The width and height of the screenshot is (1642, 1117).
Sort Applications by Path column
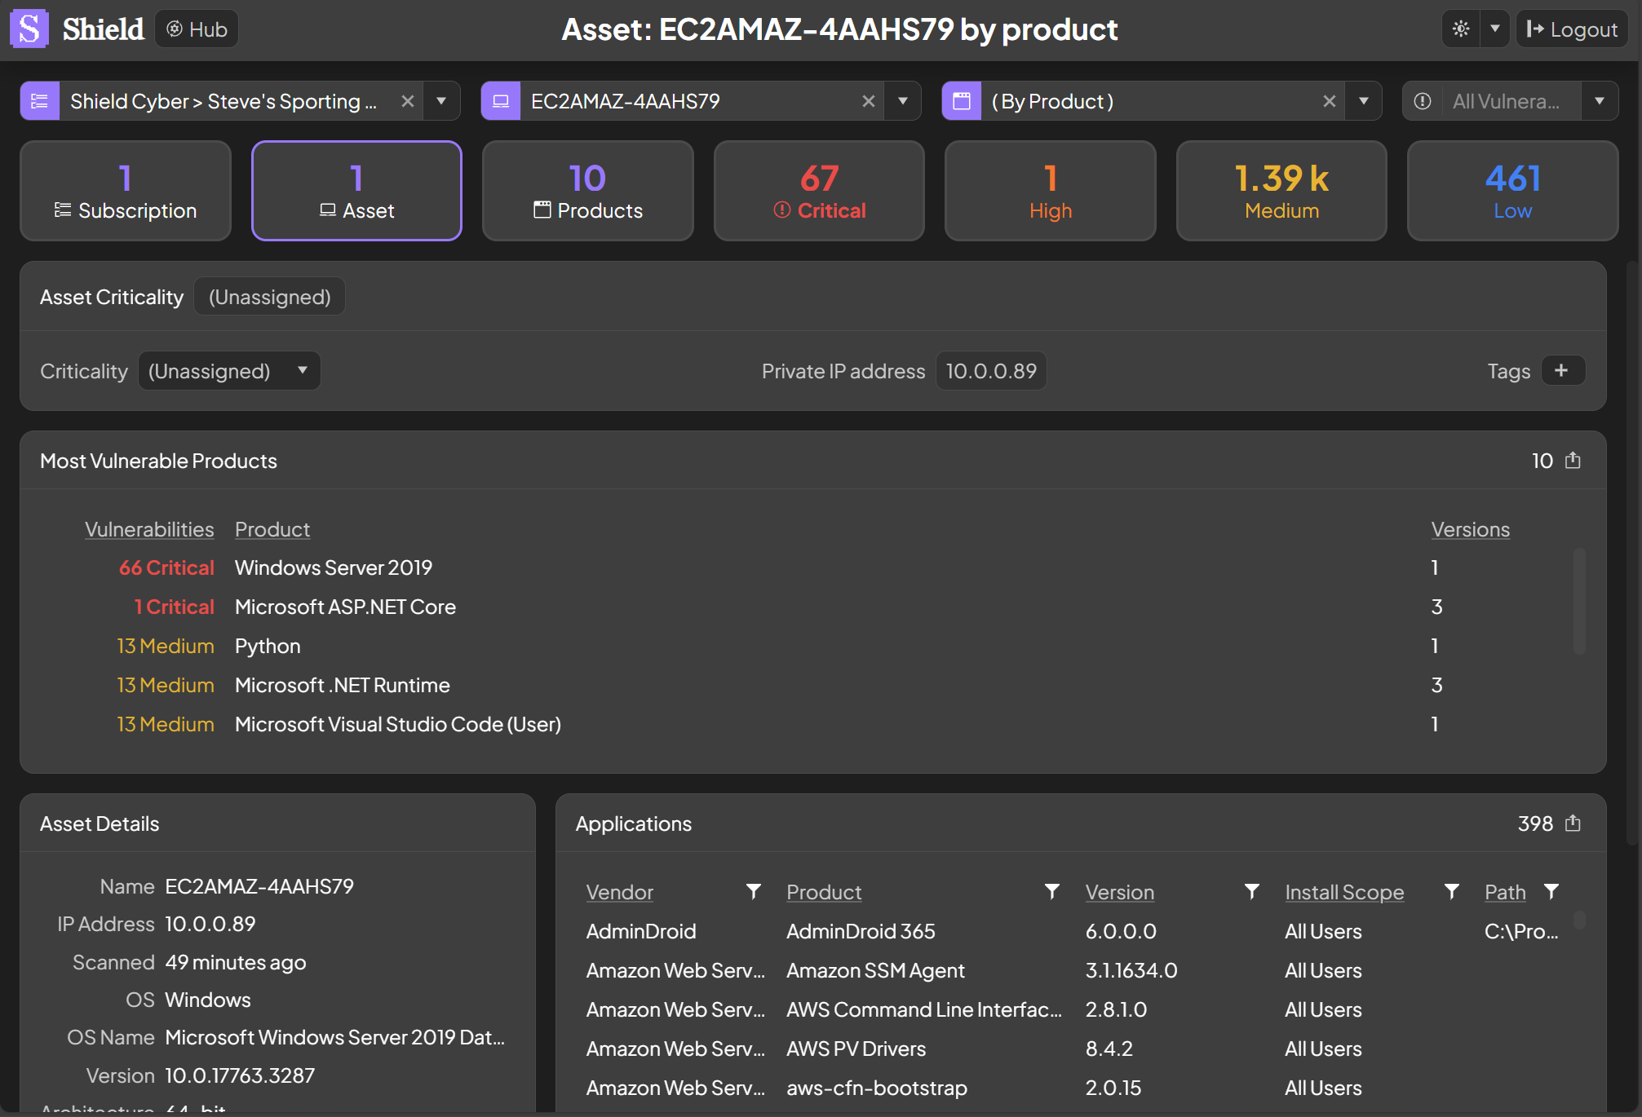click(x=1505, y=892)
